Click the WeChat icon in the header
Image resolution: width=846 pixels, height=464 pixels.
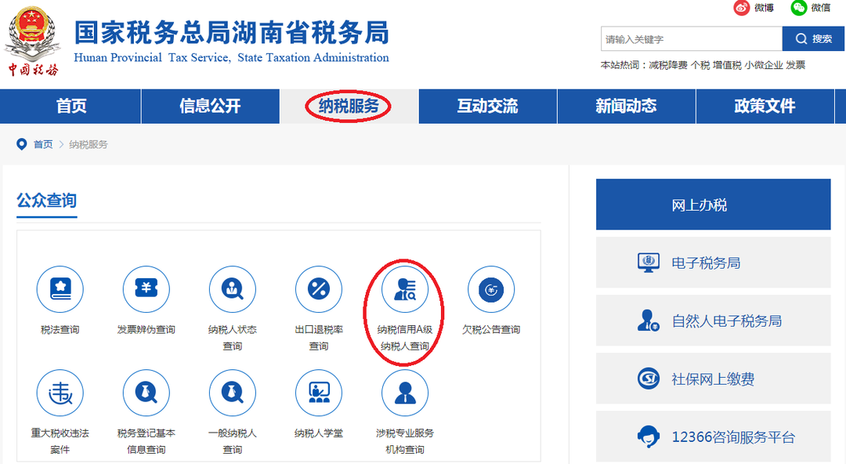[799, 8]
